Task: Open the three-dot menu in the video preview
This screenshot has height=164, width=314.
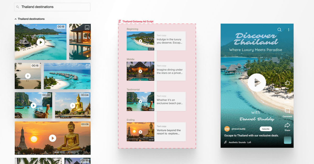Action: (289, 30)
